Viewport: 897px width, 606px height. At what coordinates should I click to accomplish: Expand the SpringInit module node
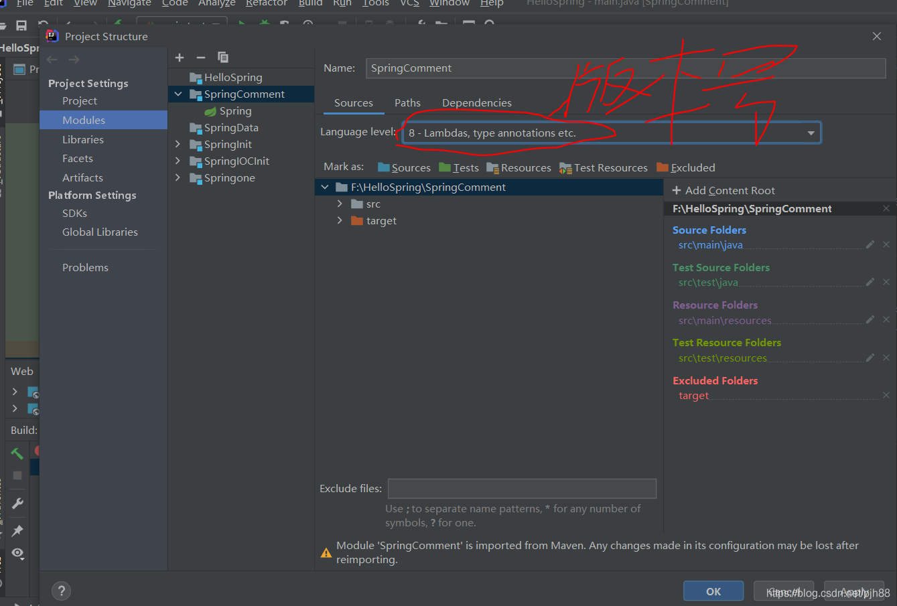tap(178, 145)
